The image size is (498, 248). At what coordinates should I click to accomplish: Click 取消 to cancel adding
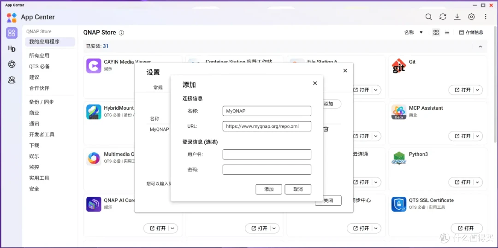(x=298, y=189)
